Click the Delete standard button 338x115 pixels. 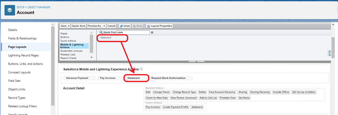pyautogui.click(x=202, y=92)
